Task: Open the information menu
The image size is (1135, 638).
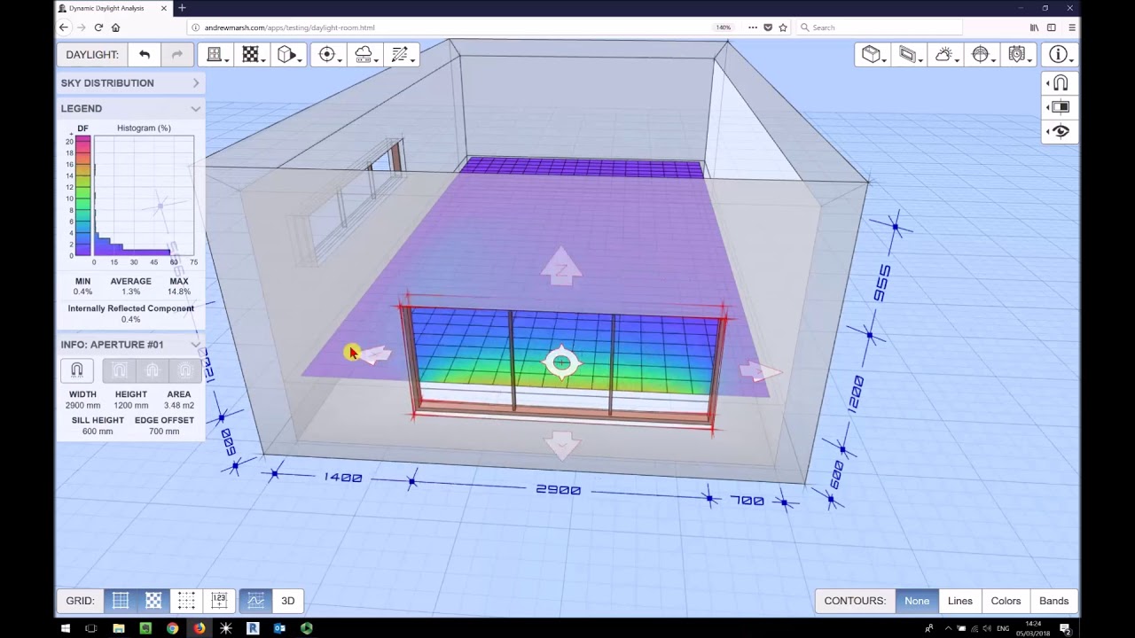Action: (1060, 55)
